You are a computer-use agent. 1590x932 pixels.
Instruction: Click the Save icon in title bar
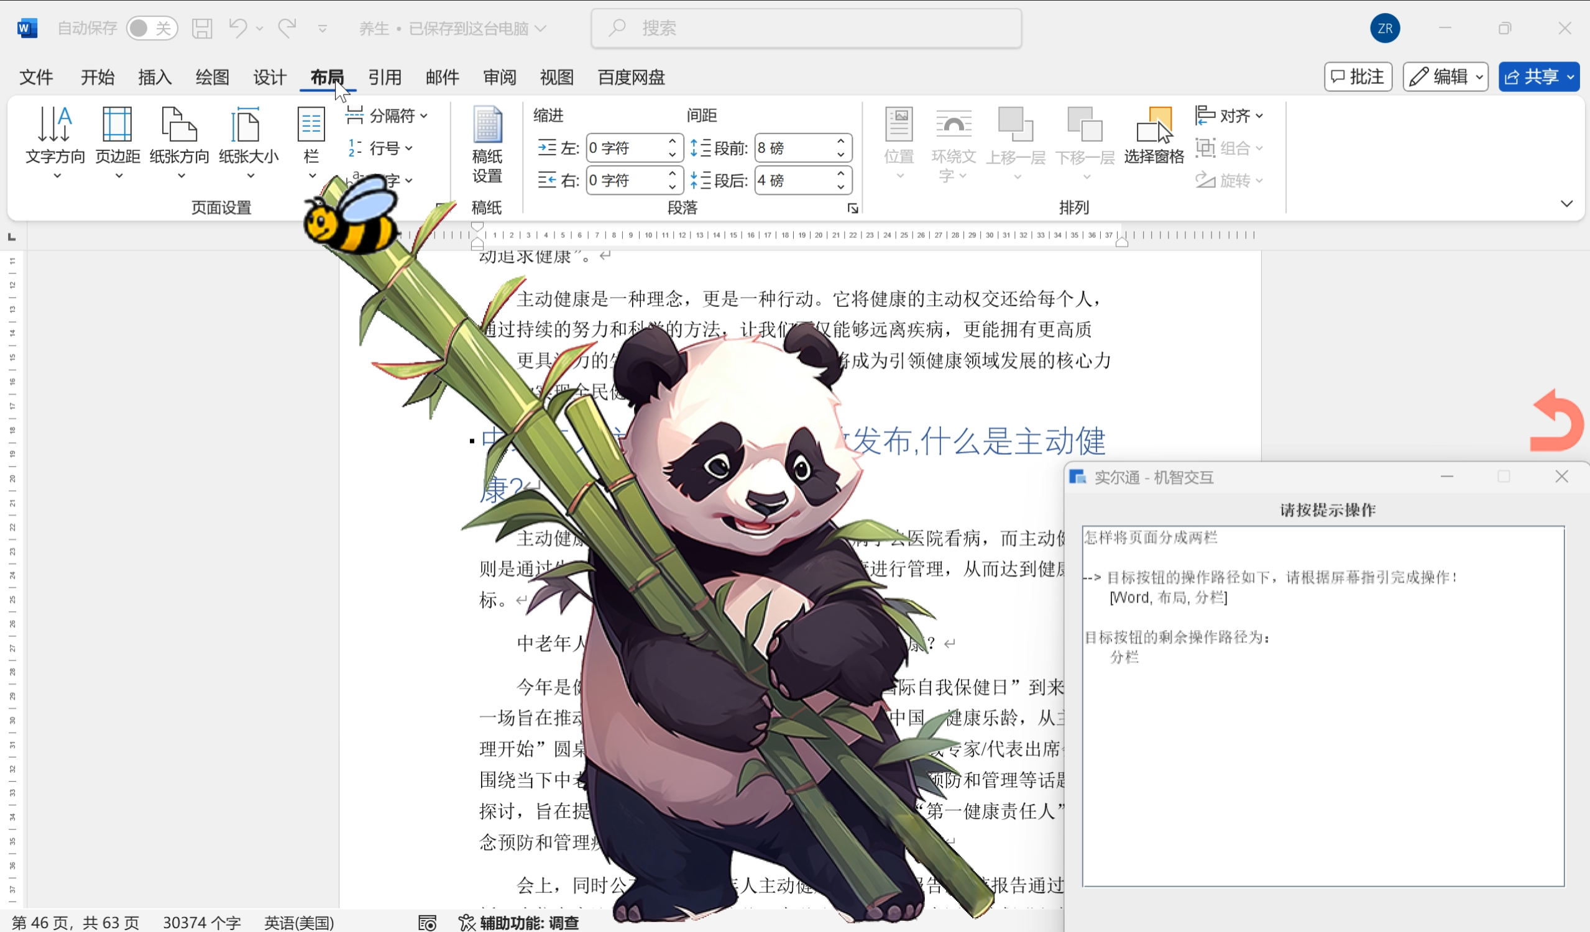pyautogui.click(x=202, y=28)
